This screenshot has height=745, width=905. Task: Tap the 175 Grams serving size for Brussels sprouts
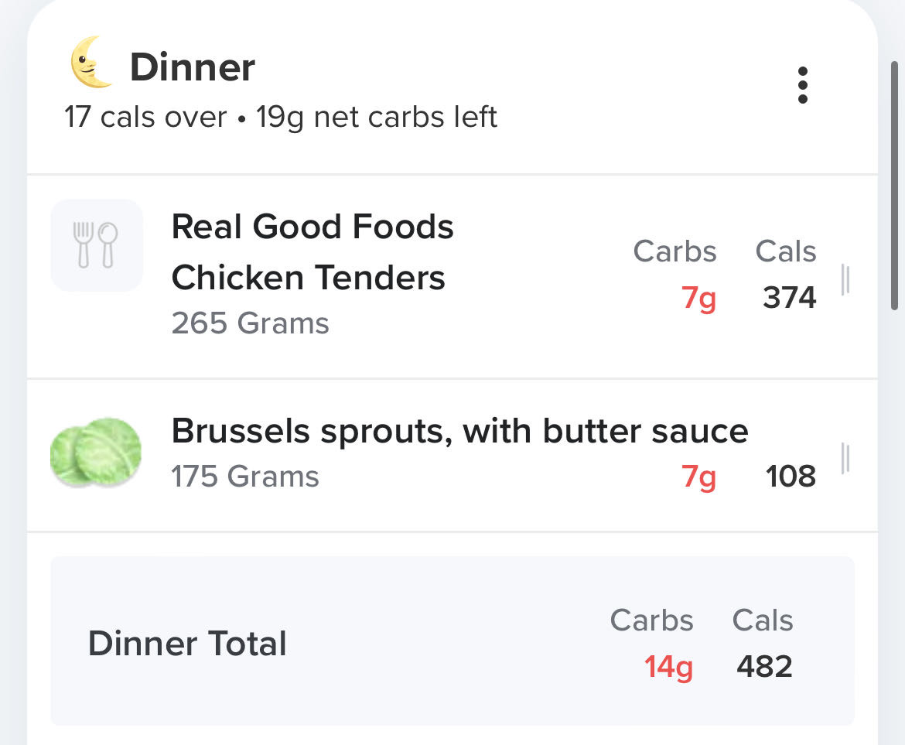click(244, 477)
